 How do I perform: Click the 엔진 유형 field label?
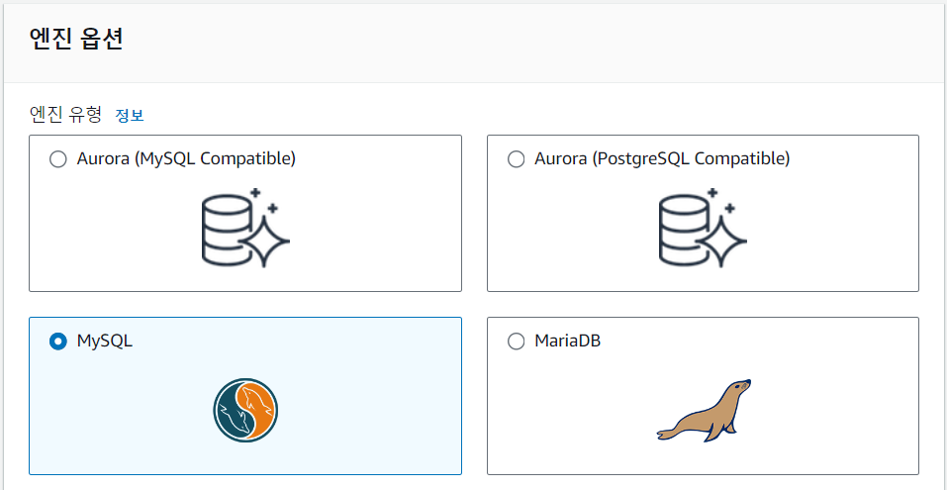[x=65, y=114]
